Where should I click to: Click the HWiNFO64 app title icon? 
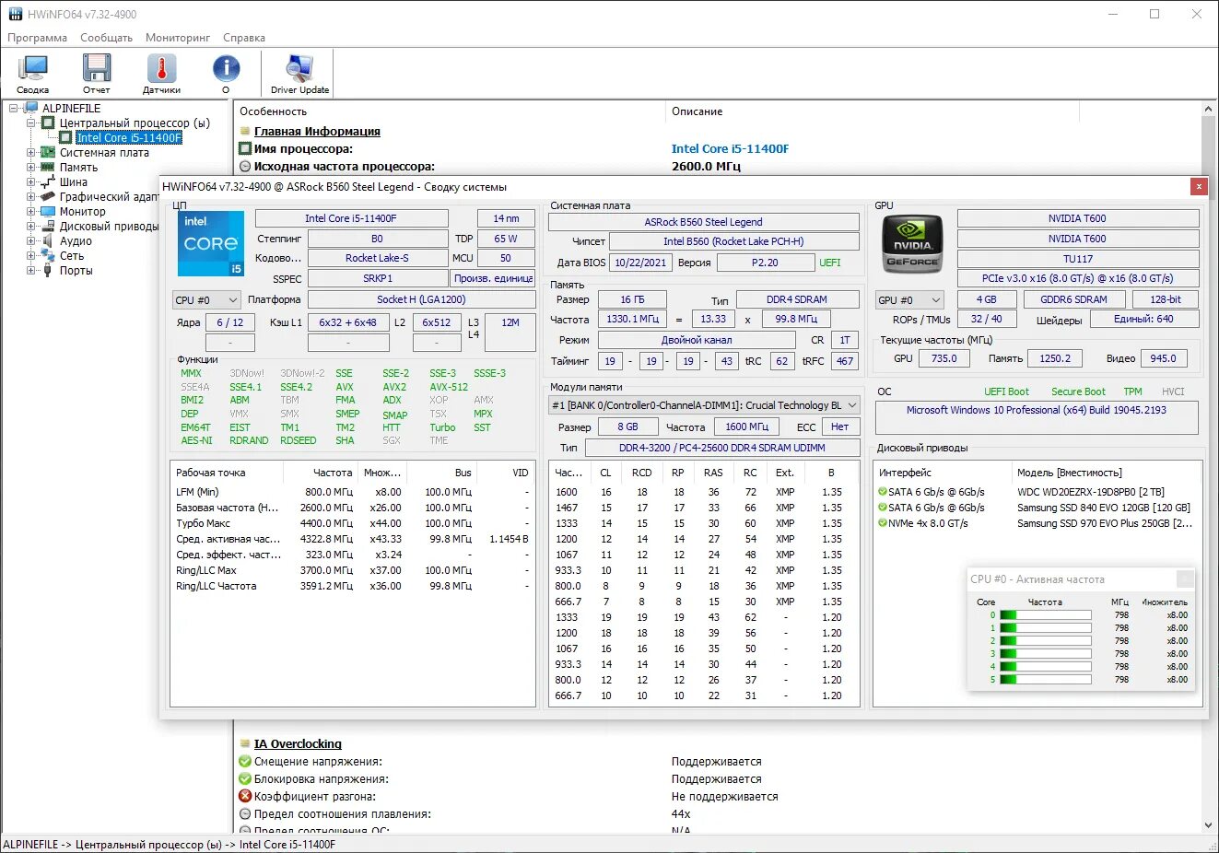point(15,14)
